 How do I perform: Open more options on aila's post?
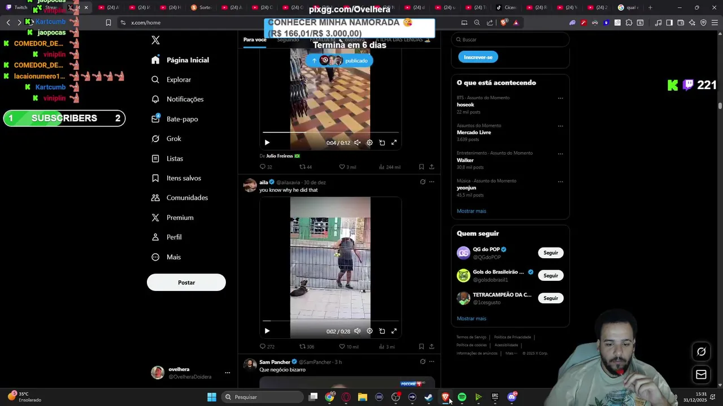[x=432, y=182]
